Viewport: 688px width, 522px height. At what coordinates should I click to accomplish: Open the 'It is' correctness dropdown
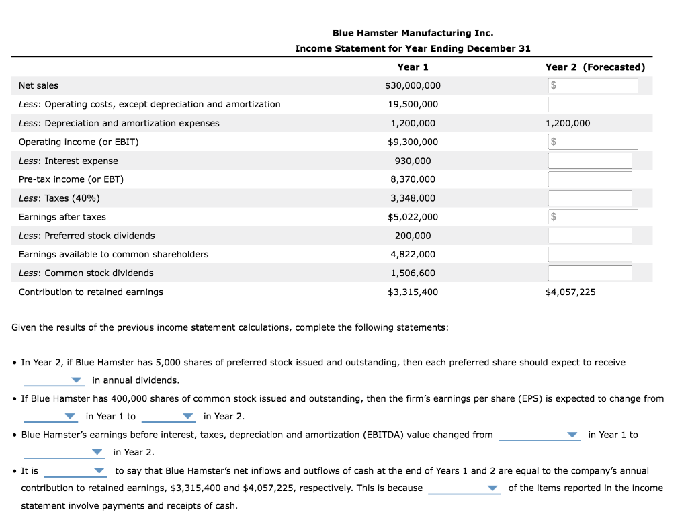pos(75,471)
